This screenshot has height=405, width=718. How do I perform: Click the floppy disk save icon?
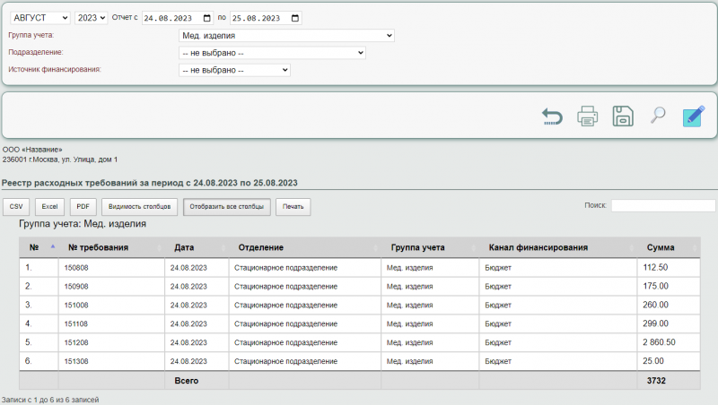[x=623, y=116]
